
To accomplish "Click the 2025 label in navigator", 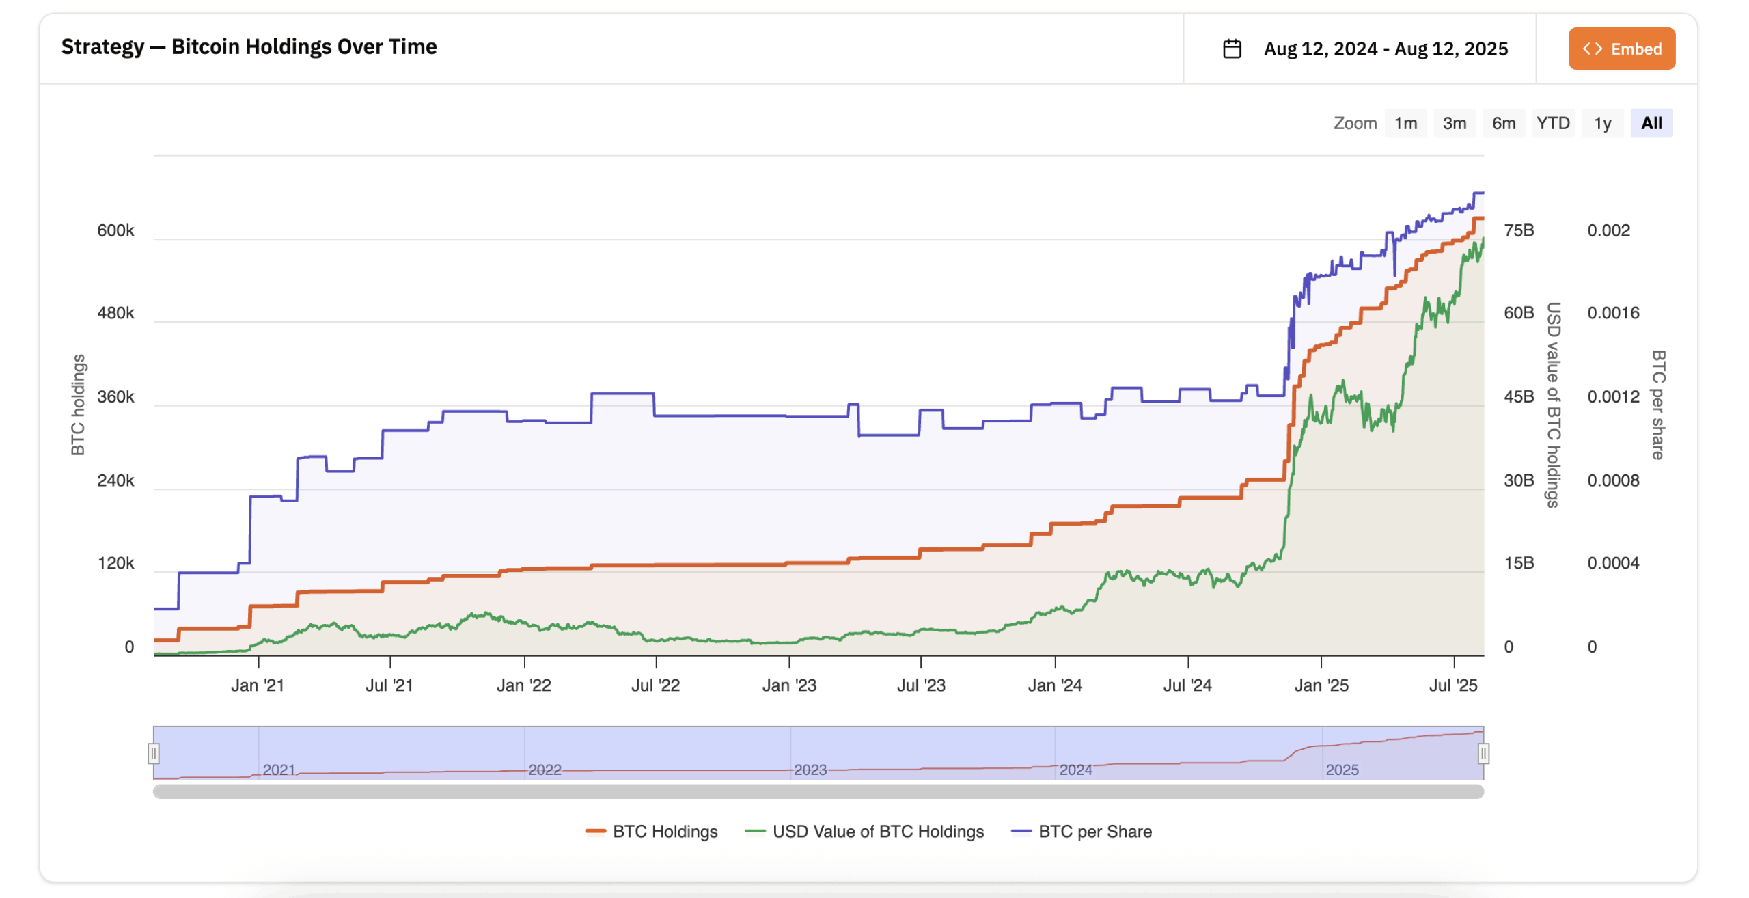I will 1342,770.
